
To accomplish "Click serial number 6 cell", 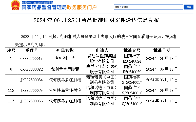I will (11, 69).
